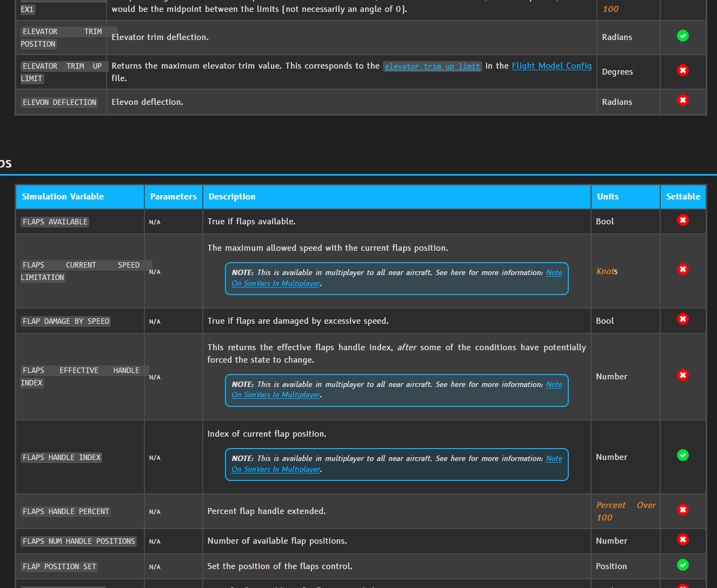This screenshot has width=717, height=588.
Task: Open multiplayer note link in FLAPS HANDLE INDEX row
Action: (397, 464)
